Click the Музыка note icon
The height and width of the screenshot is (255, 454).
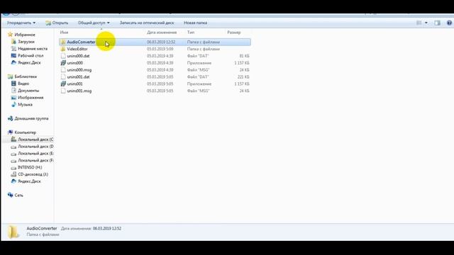point(13,104)
